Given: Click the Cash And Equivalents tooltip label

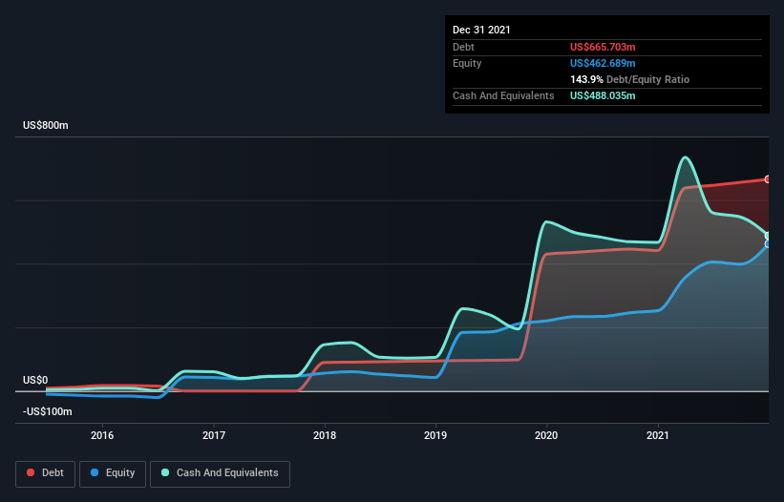Looking at the screenshot, I should (503, 95).
